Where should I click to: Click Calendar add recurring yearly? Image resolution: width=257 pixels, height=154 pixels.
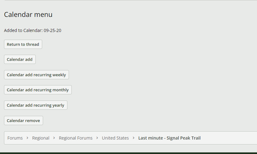tap(36, 105)
